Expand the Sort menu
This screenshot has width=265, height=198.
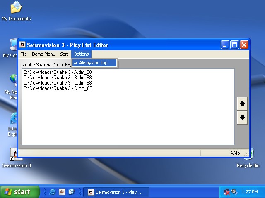pos(64,54)
